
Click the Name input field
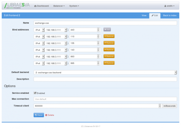[105, 23]
